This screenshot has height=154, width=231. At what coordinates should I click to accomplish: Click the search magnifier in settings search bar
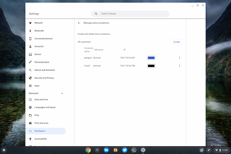[x=96, y=14]
